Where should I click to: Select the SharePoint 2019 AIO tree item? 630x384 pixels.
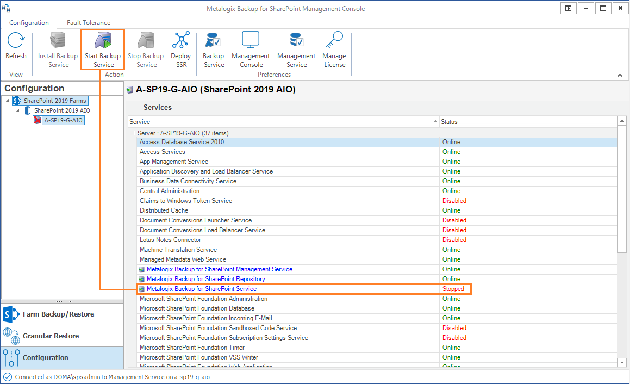click(62, 110)
